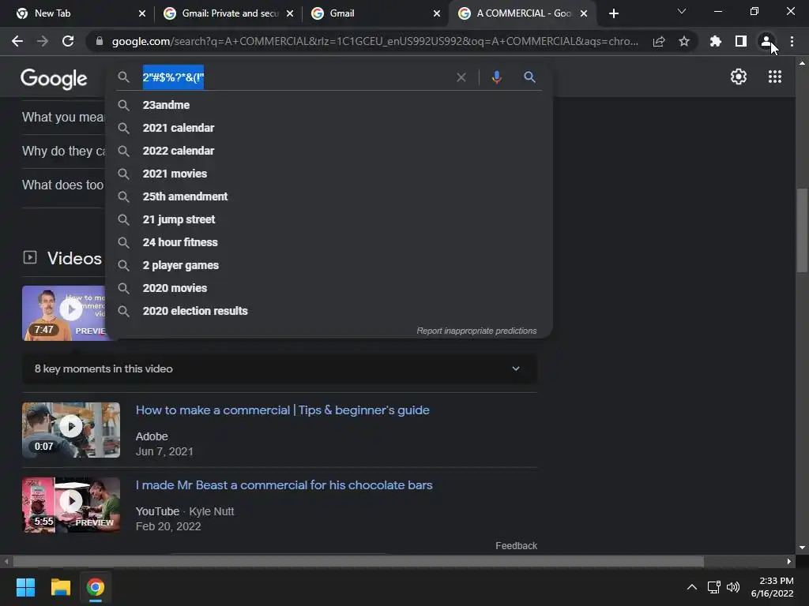Close the New Tab tab
This screenshot has width=809, height=606.
point(142,13)
